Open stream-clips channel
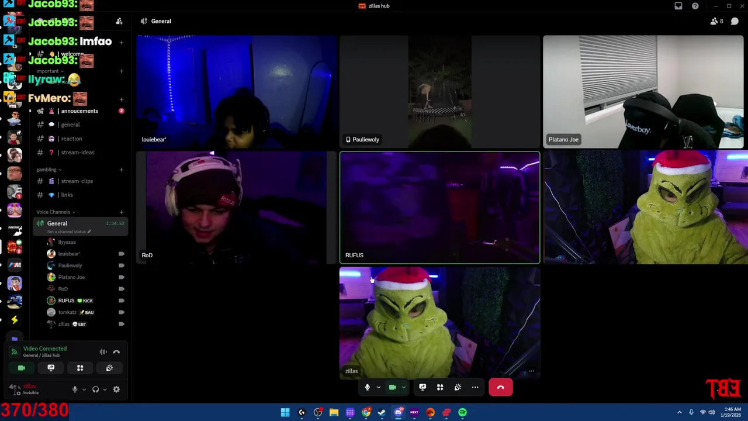The height and width of the screenshot is (421, 748). coord(79,181)
